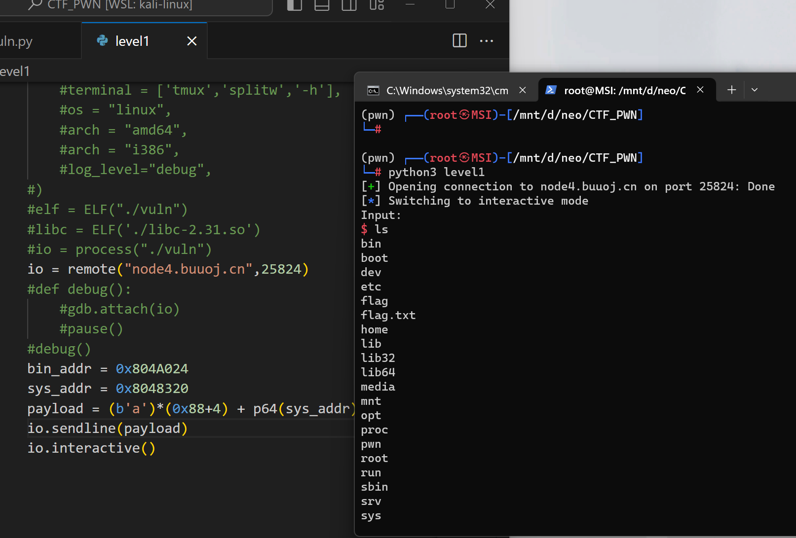Click the 'home' entry in terminal listing

tap(375, 329)
